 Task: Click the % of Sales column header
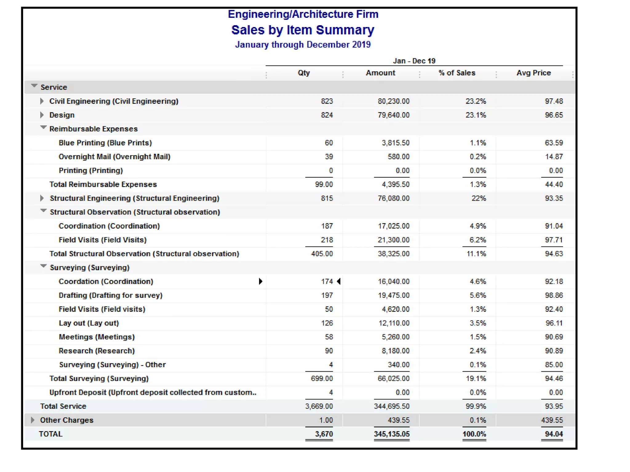tap(457, 73)
